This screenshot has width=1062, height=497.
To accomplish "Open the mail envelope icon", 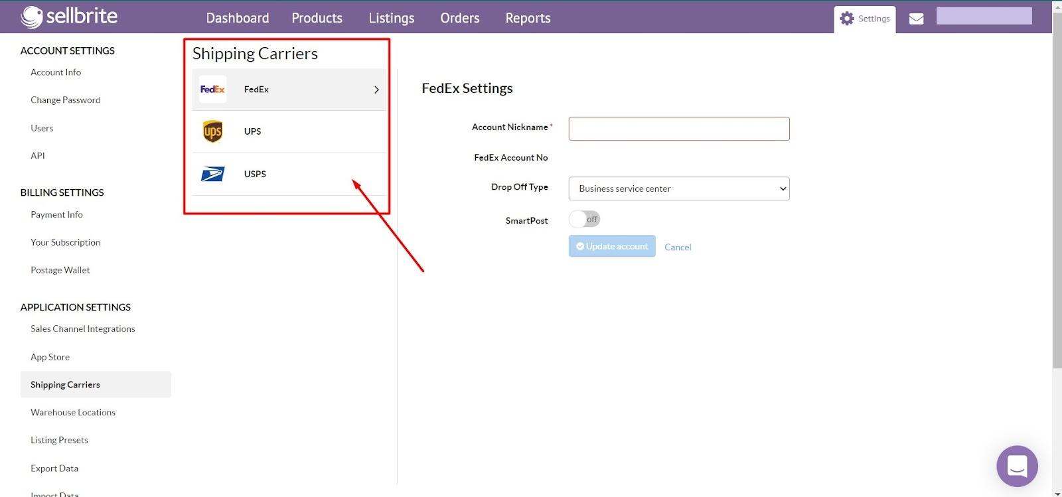I will click(x=916, y=19).
